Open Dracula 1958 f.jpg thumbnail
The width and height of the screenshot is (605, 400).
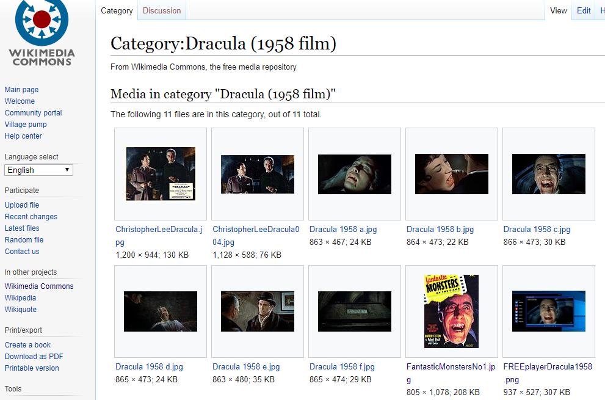point(355,311)
